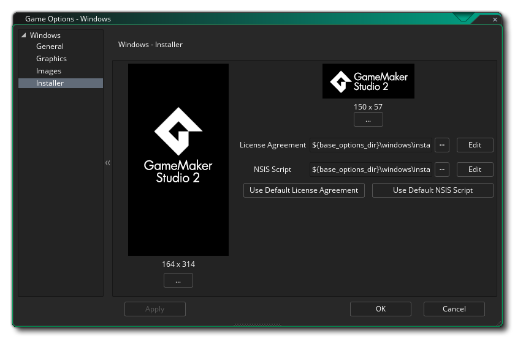Close the Game Options window
The height and width of the screenshot is (339, 515).
[x=495, y=20]
